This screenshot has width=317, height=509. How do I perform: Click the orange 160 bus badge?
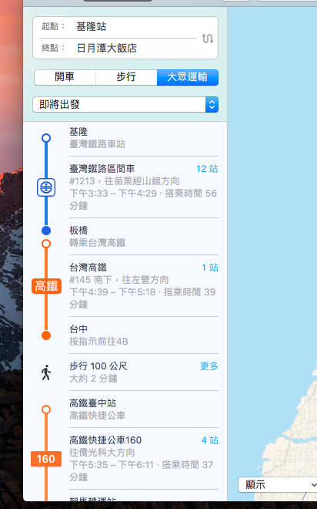[x=46, y=459]
